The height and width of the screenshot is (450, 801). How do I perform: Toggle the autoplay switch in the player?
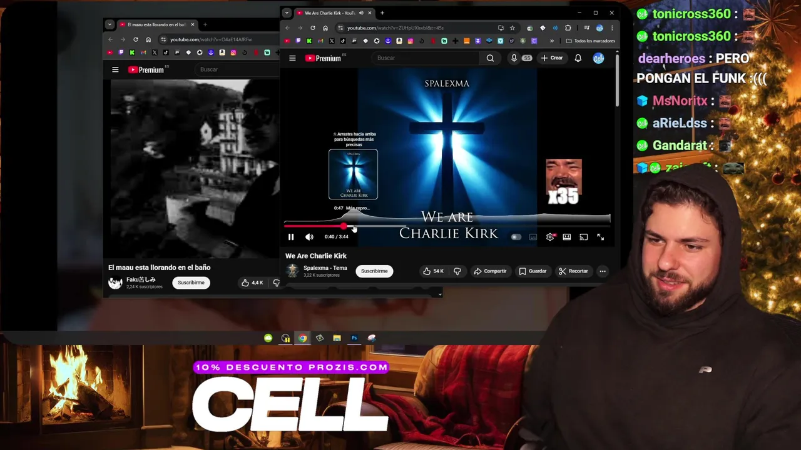pyautogui.click(x=516, y=237)
